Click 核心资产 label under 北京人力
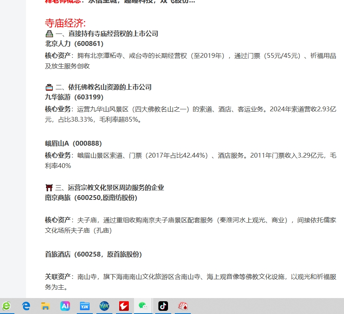Viewport: 344px width, 314px height. tap(58, 55)
